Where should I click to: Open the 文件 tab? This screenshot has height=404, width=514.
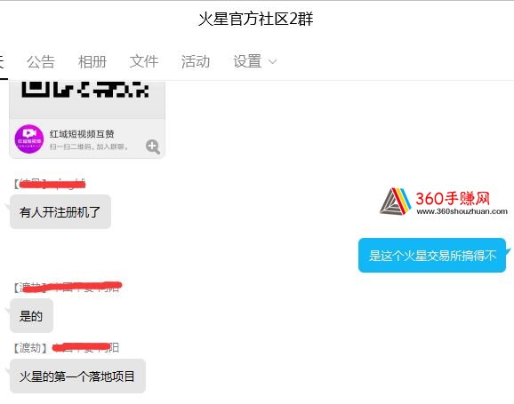point(144,61)
